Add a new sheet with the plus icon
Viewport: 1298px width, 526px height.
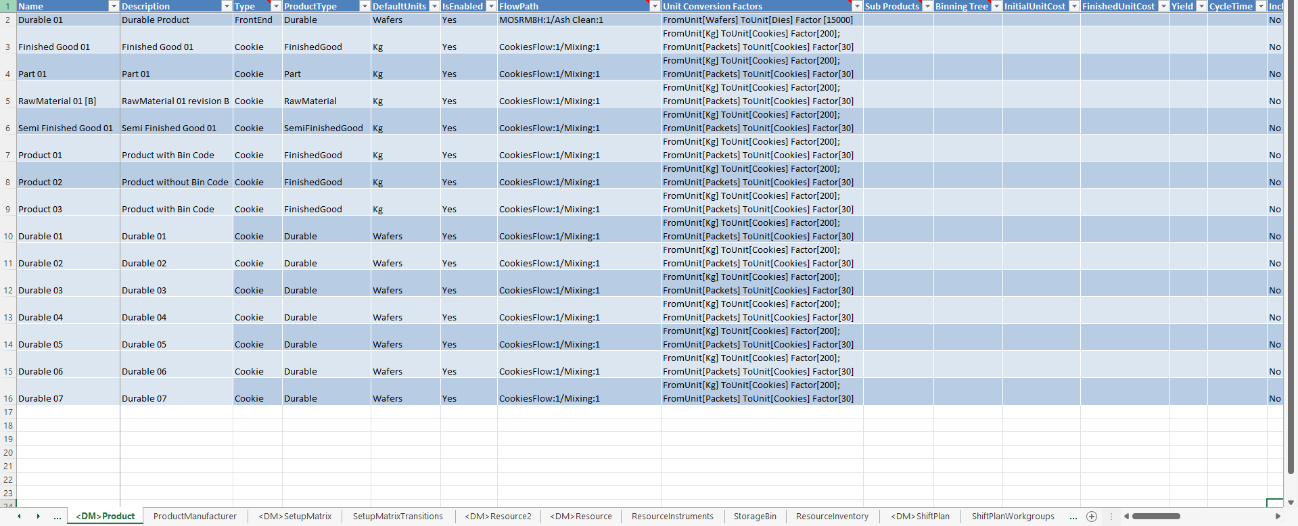click(x=1091, y=517)
